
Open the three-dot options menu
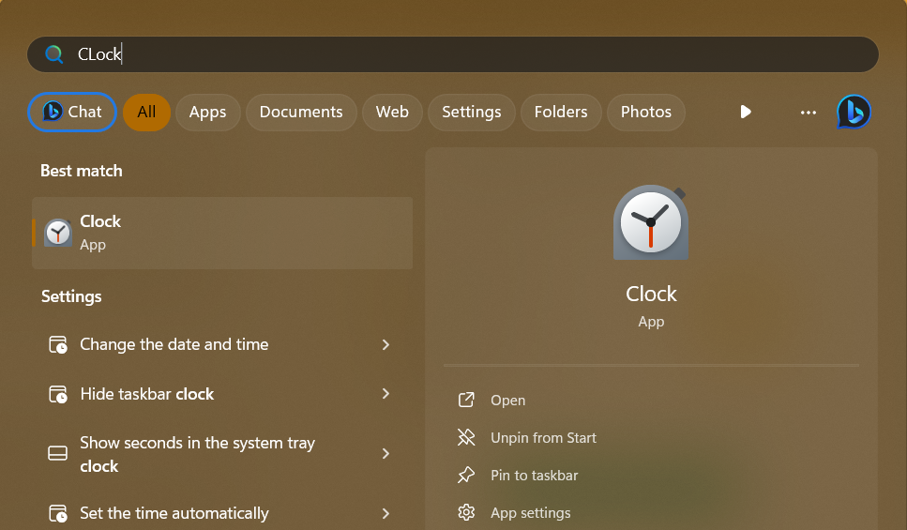(x=808, y=112)
